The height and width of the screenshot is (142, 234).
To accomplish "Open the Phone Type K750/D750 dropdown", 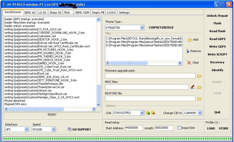I will pos(142,27).
